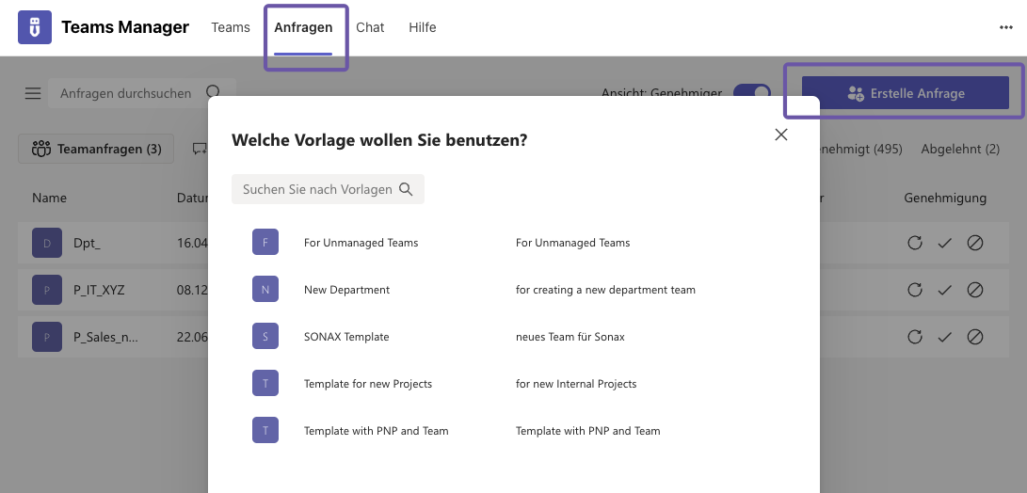Click the S icon for SONAX Template

[265, 337]
